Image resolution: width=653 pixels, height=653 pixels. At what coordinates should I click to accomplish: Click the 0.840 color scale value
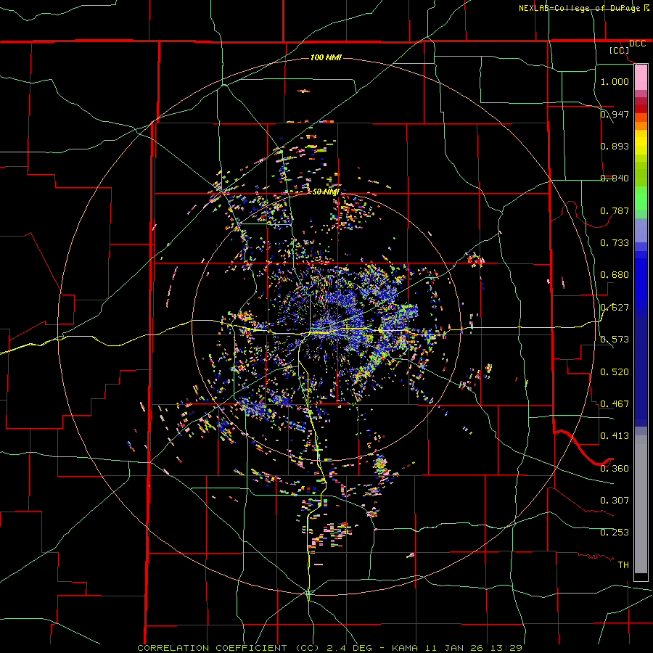(x=615, y=178)
